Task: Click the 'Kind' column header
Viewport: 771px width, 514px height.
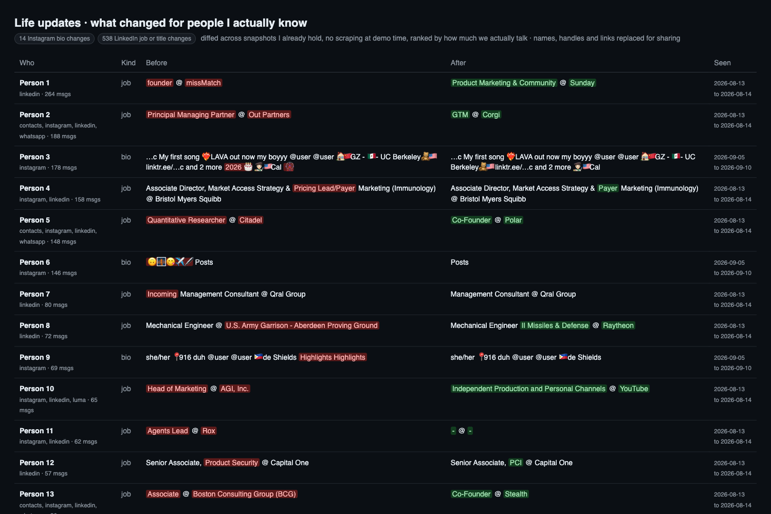Action: 128,63
